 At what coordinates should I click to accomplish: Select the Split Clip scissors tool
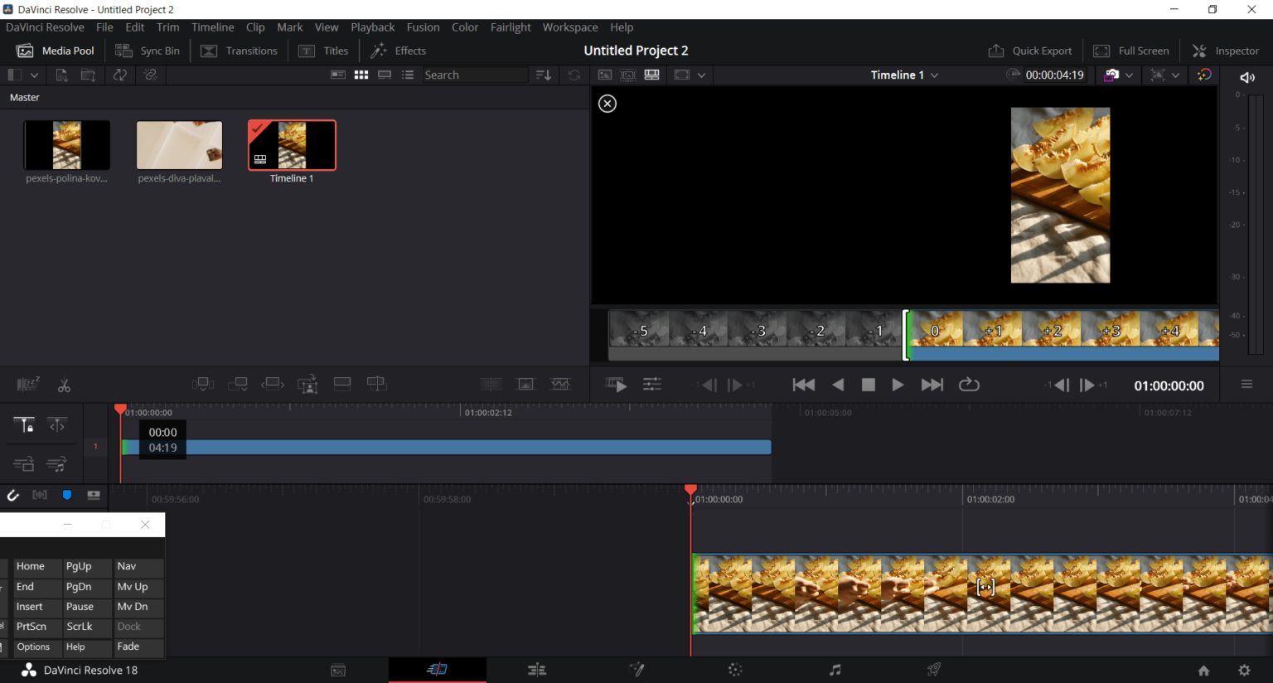point(64,385)
